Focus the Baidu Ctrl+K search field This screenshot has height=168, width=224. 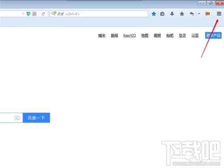99,14
